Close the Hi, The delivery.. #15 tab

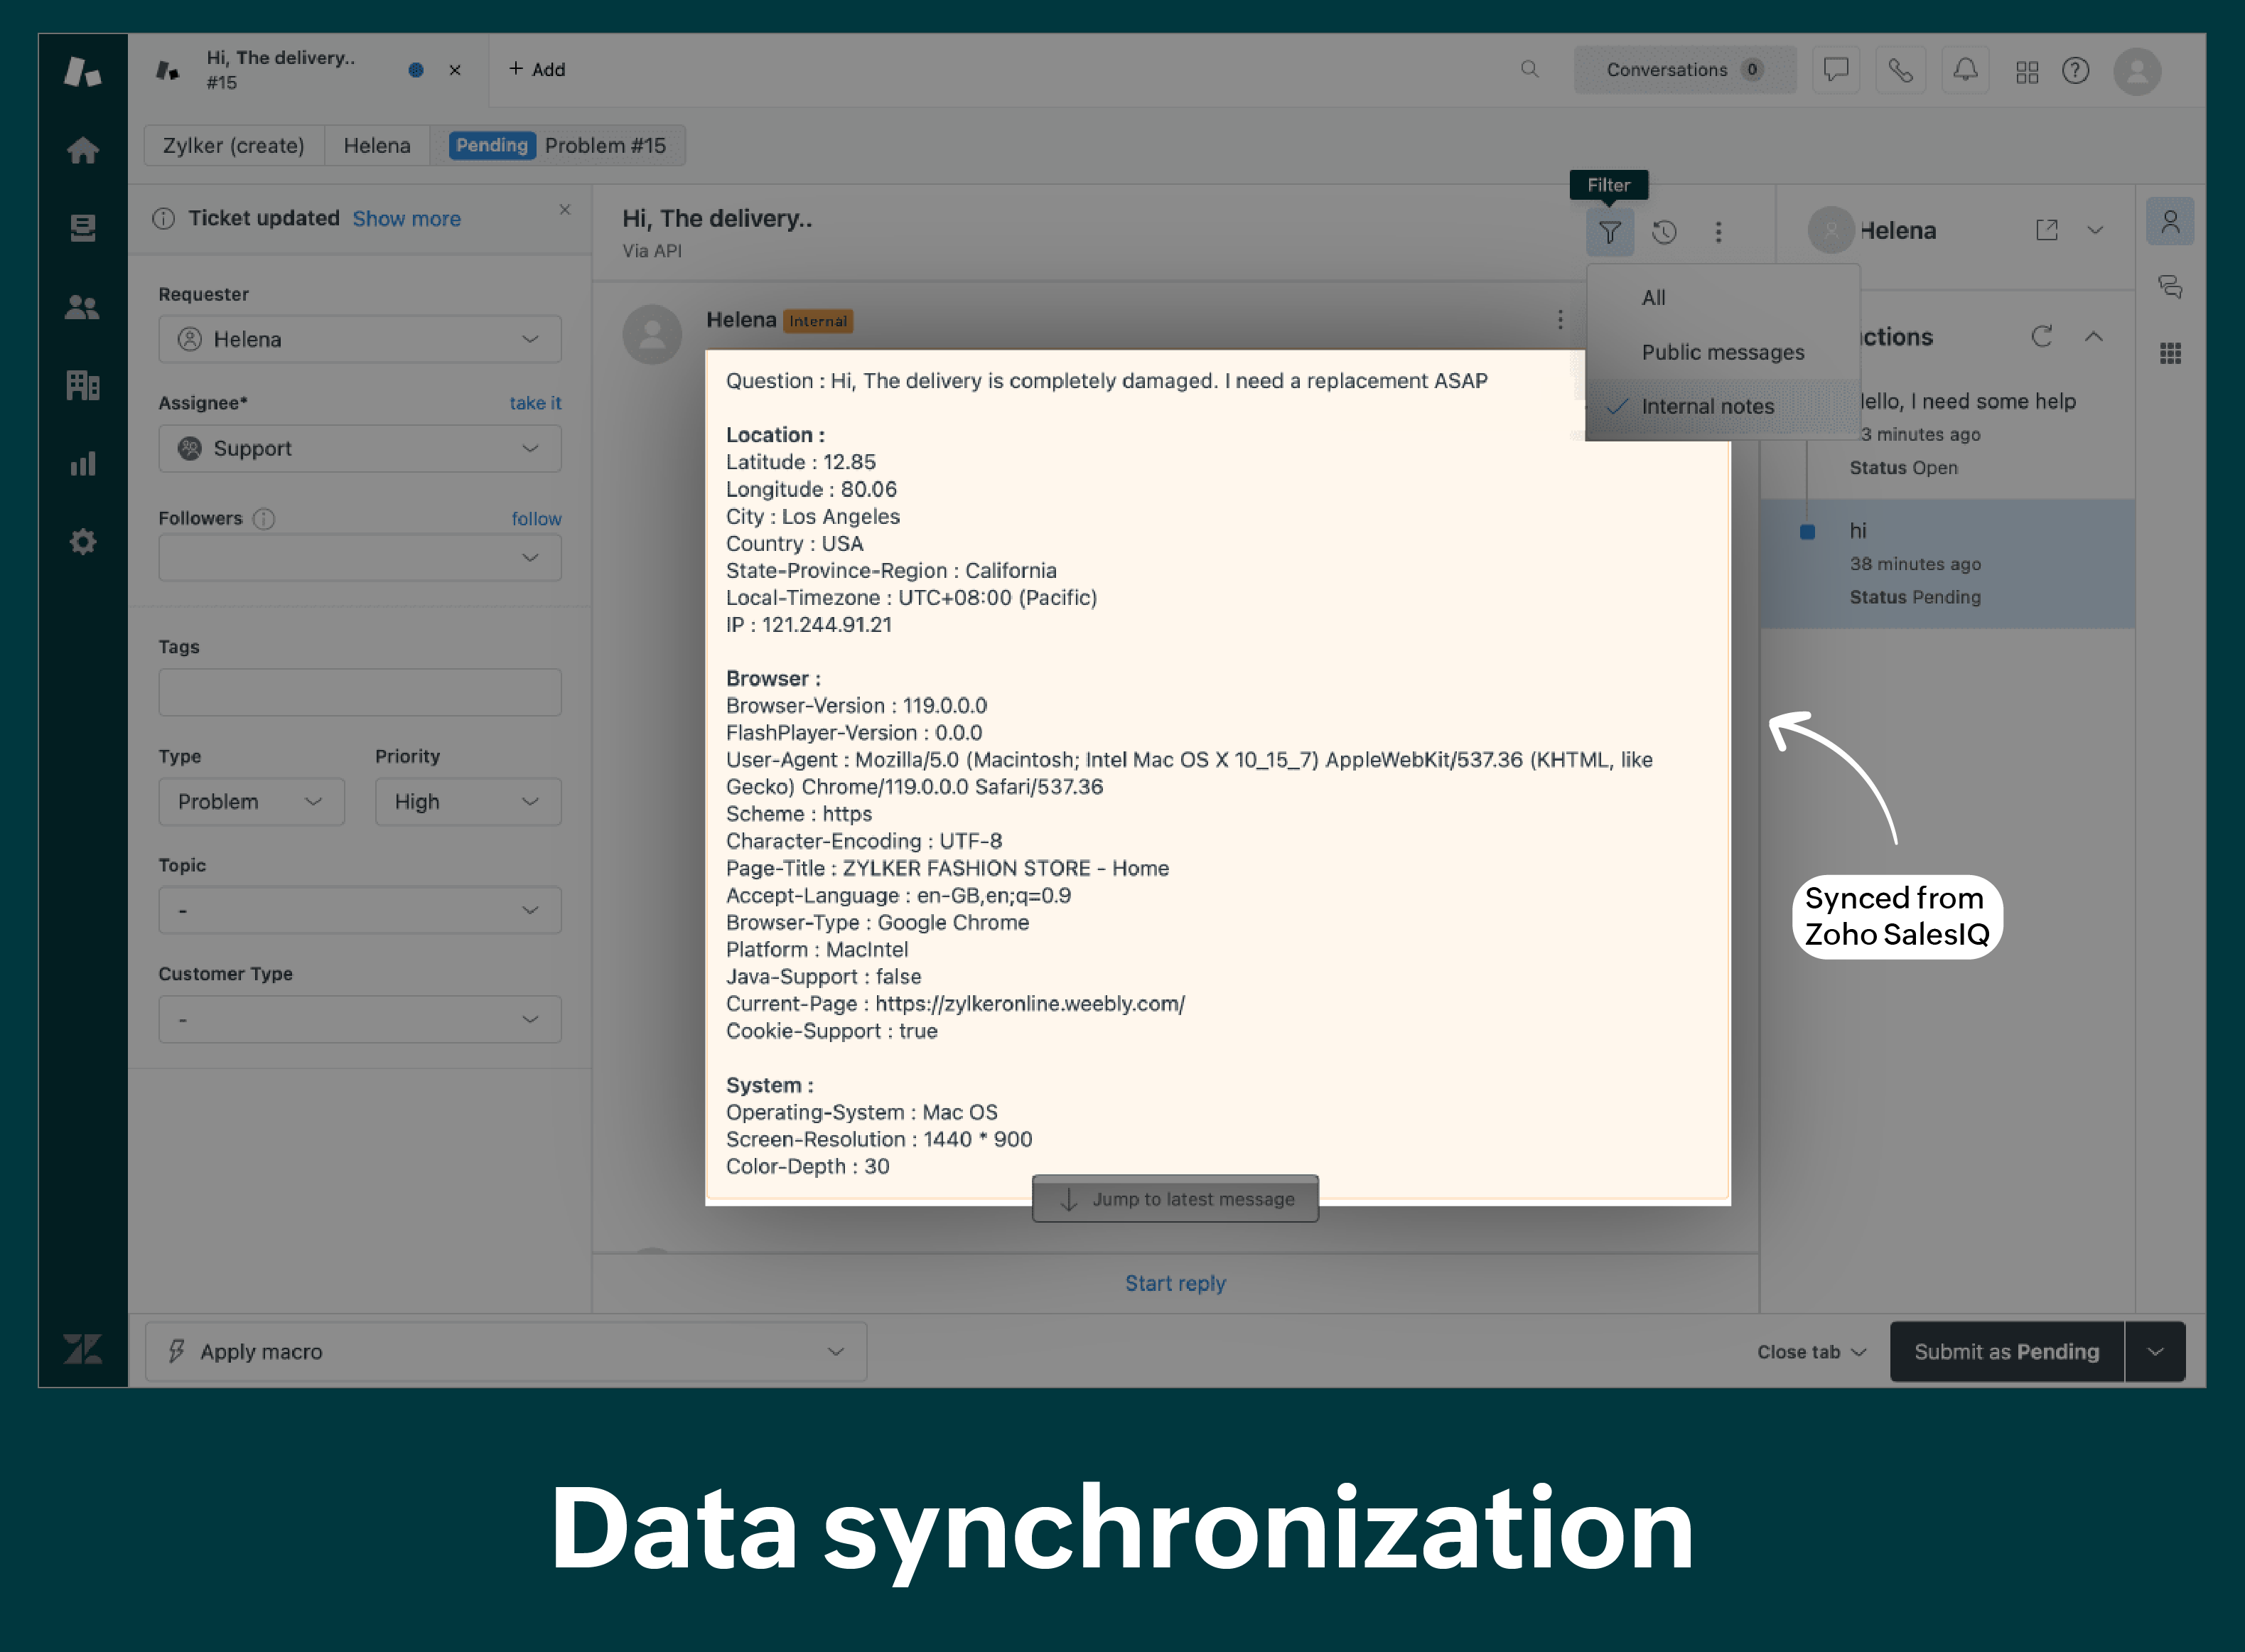(455, 70)
